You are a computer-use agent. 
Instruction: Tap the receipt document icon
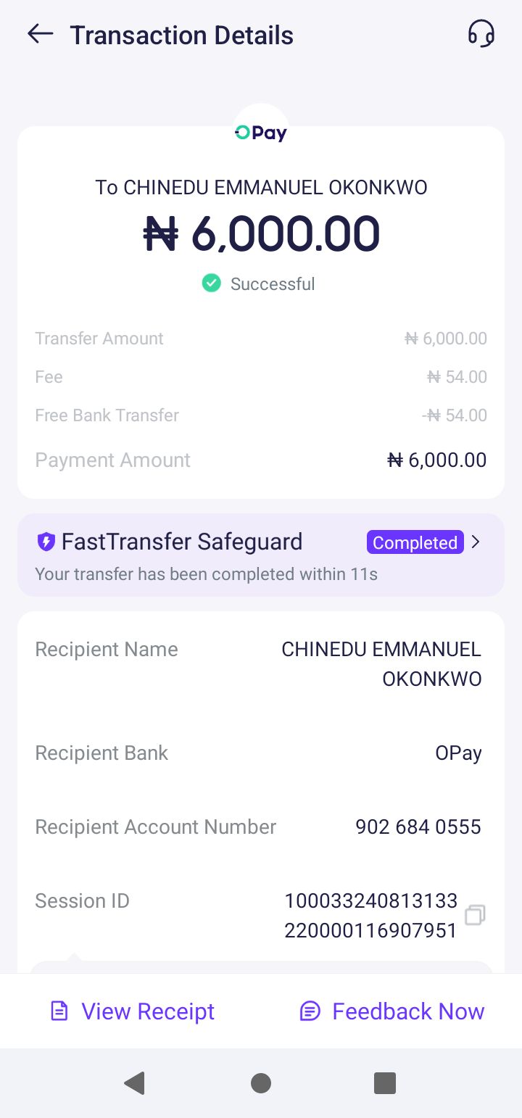click(59, 1011)
